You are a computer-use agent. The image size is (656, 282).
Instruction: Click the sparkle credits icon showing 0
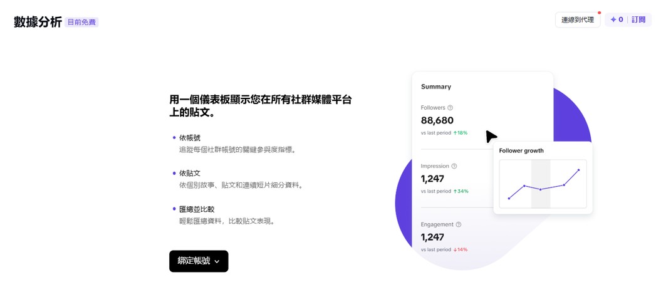(x=613, y=19)
